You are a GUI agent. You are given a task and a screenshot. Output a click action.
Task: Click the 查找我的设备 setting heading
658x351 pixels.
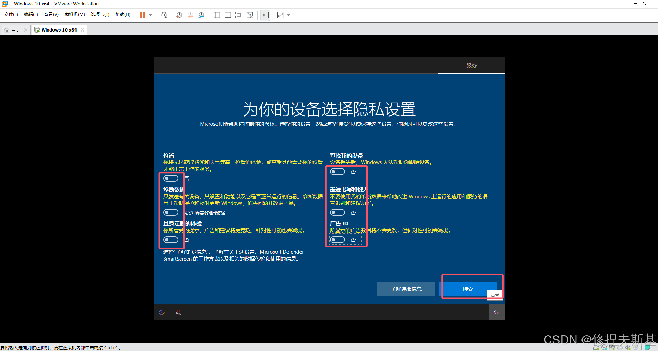(x=346, y=155)
